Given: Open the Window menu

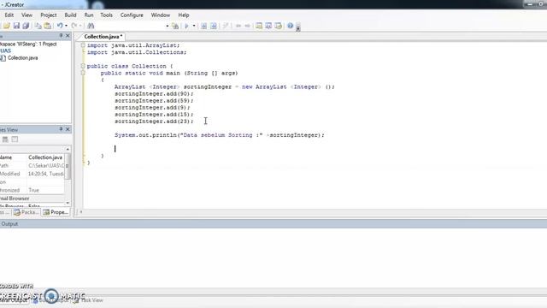Looking at the screenshot, I should point(161,15).
